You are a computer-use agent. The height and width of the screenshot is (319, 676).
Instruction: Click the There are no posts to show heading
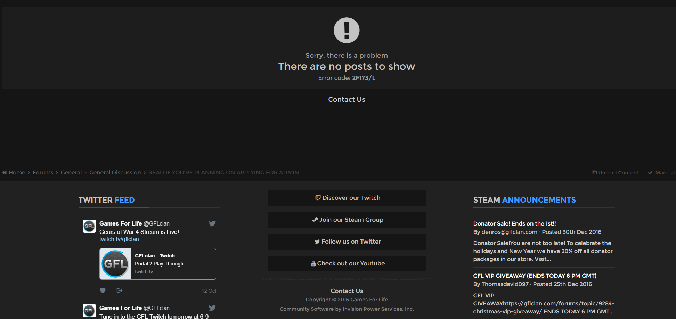pos(347,66)
